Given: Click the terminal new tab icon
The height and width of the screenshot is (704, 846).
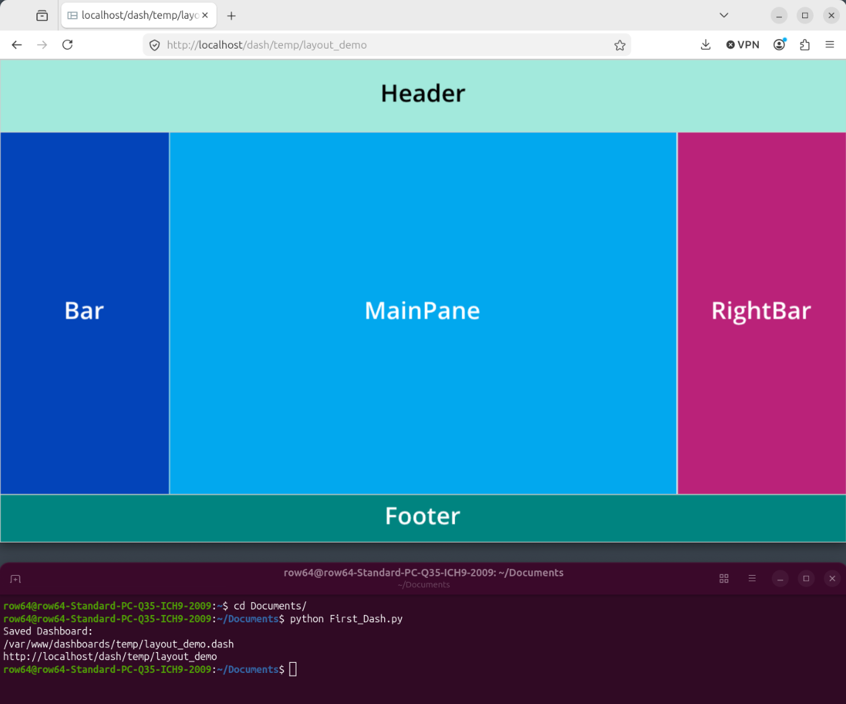Looking at the screenshot, I should [x=16, y=579].
